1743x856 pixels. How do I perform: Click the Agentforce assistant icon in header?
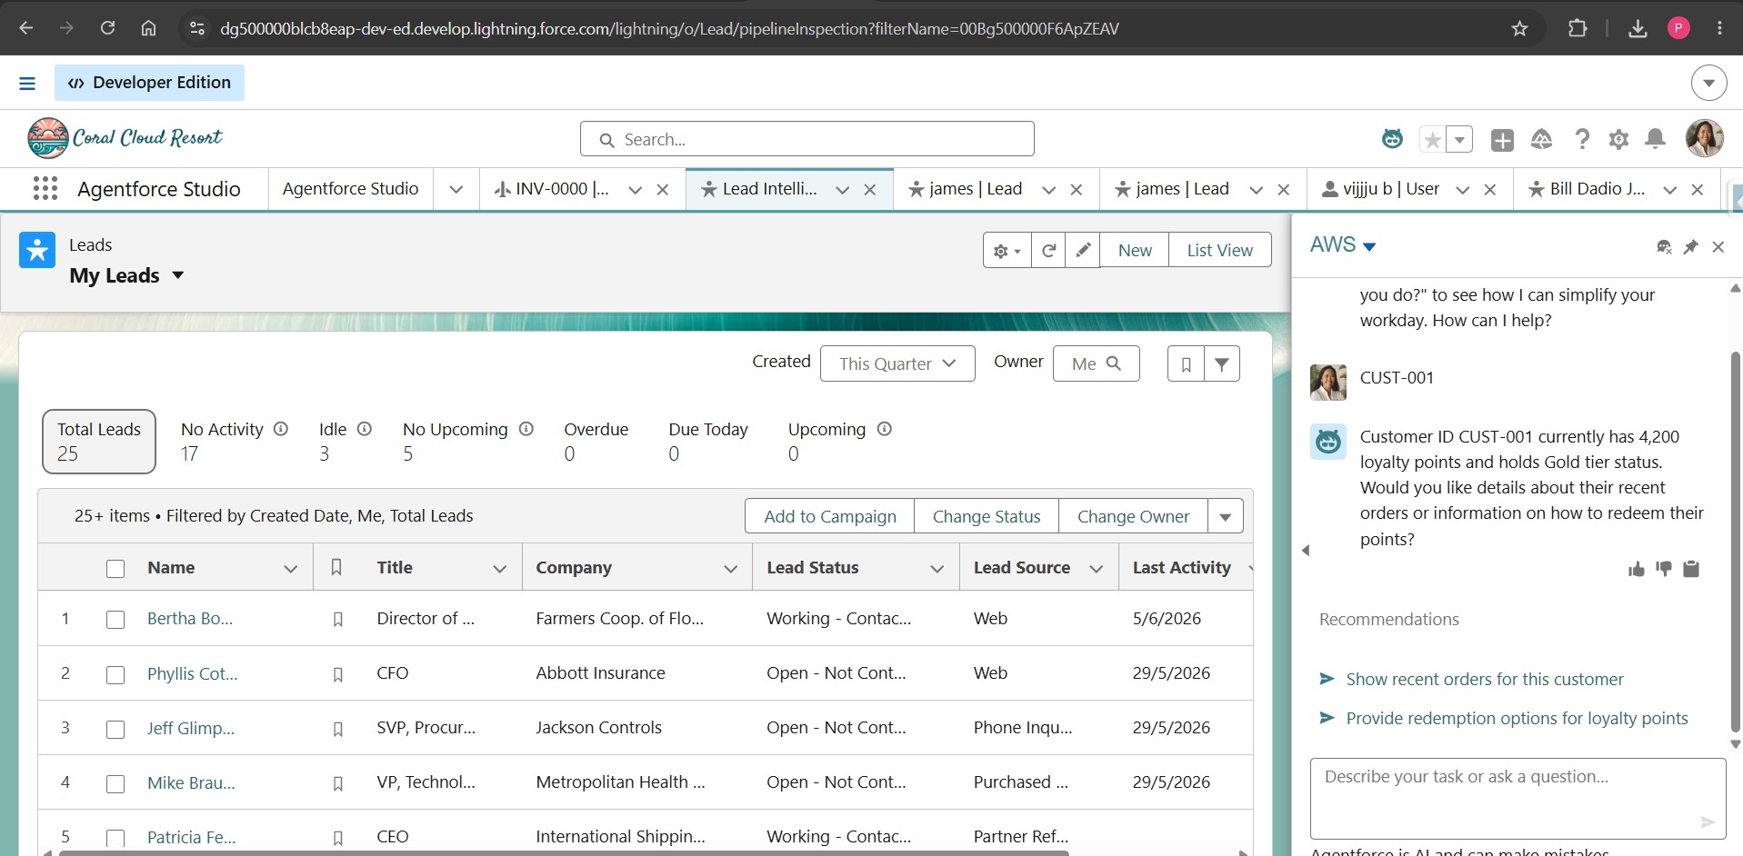[x=1392, y=139]
